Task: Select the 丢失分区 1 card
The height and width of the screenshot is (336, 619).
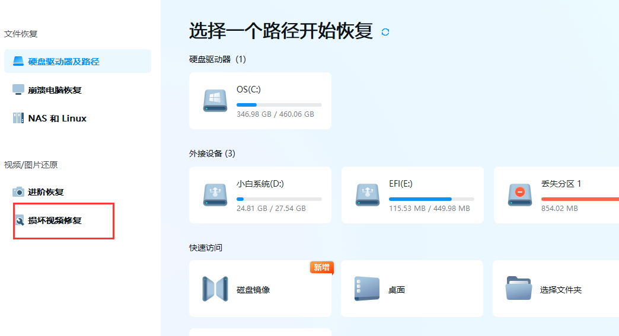Action: point(556,195)
